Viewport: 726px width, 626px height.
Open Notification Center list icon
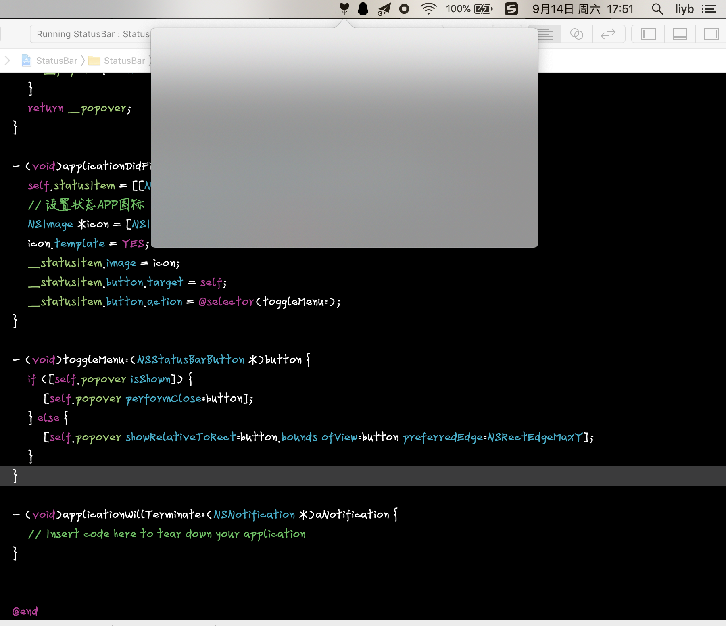click(709, 8)
